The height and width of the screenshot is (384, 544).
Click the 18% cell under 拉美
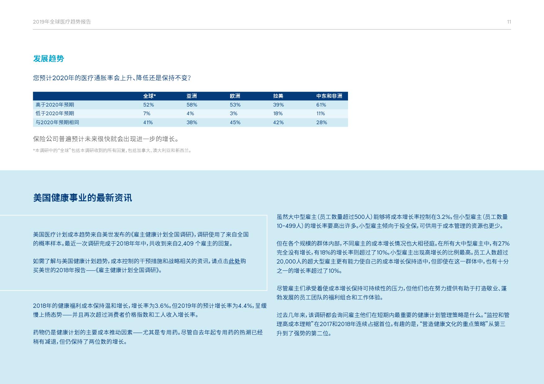coord(278,113)
